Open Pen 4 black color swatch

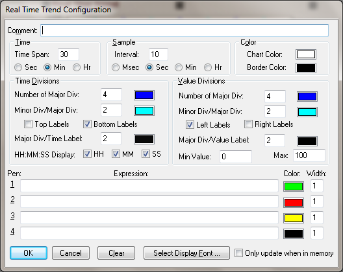294,234
